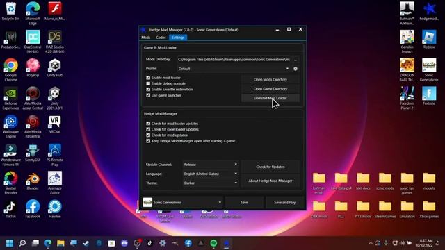This screenshot has height=250, width=445.
Task: Open Genshin Impact desktop icon
Action: tap(407, 42)
